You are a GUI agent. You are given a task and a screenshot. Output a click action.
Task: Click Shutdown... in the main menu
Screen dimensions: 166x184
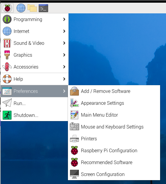pos(34,115)
